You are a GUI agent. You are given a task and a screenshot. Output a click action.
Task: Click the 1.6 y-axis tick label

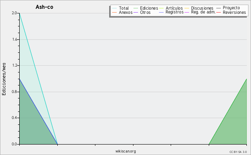(14, 39)
